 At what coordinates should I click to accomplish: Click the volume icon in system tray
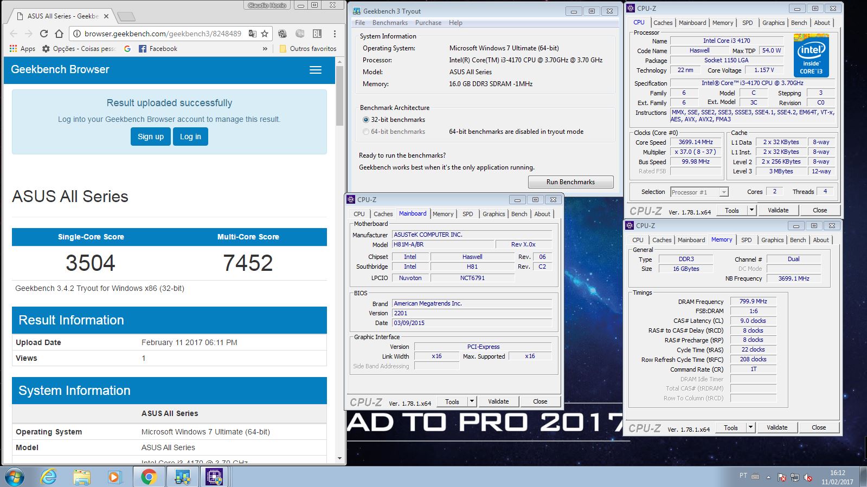(808, 477)
